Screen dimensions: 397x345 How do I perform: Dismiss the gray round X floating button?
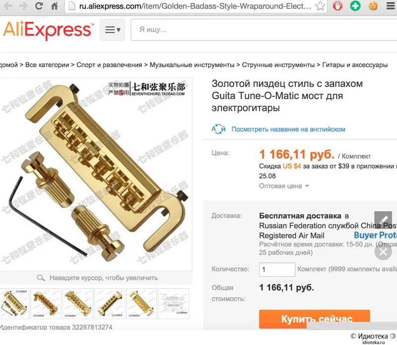tap(383, 251)
